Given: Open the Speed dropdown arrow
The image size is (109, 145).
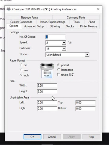Looking at the screenshot, I should (64, 43).
